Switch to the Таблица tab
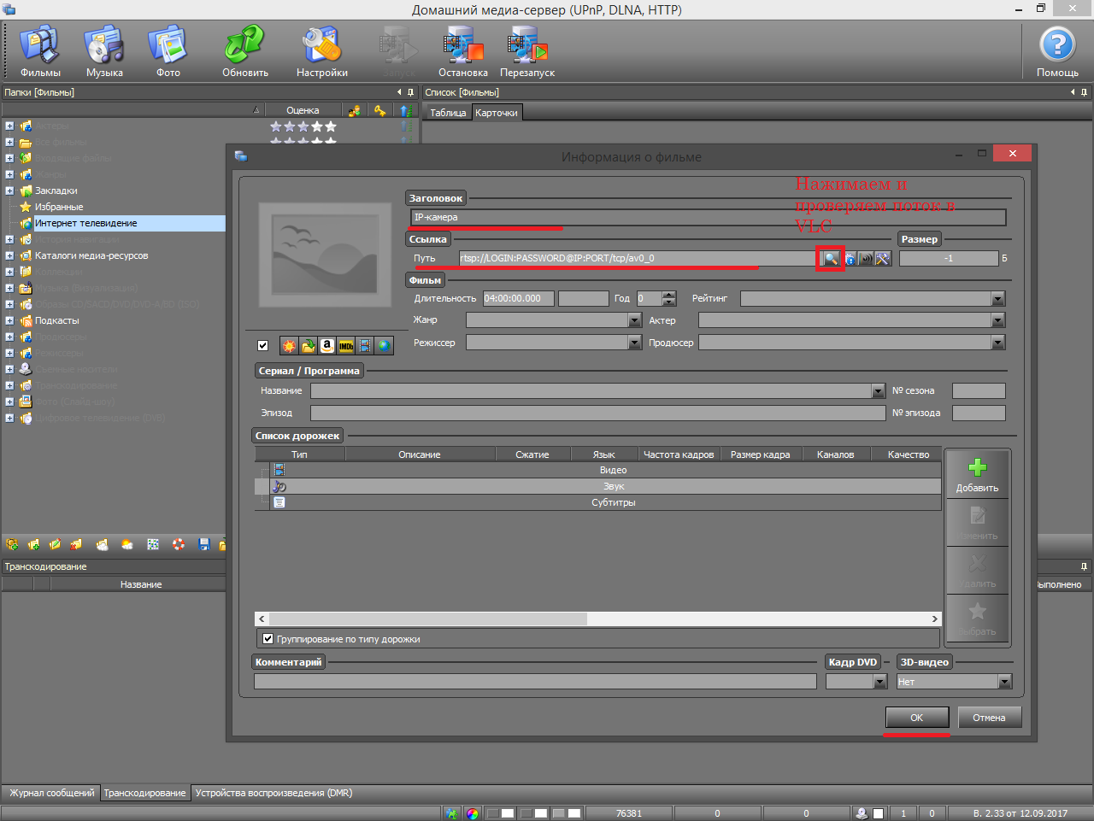Image resolution: width=1094 pixels, height=821 pixels. tap(448, 113)
